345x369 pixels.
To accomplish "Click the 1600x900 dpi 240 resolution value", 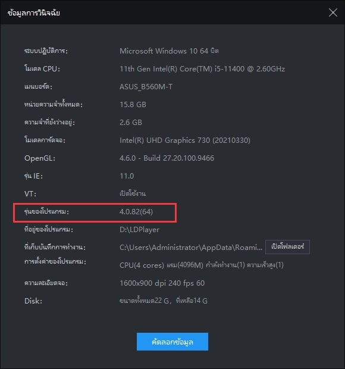I will tap(162, 283).
